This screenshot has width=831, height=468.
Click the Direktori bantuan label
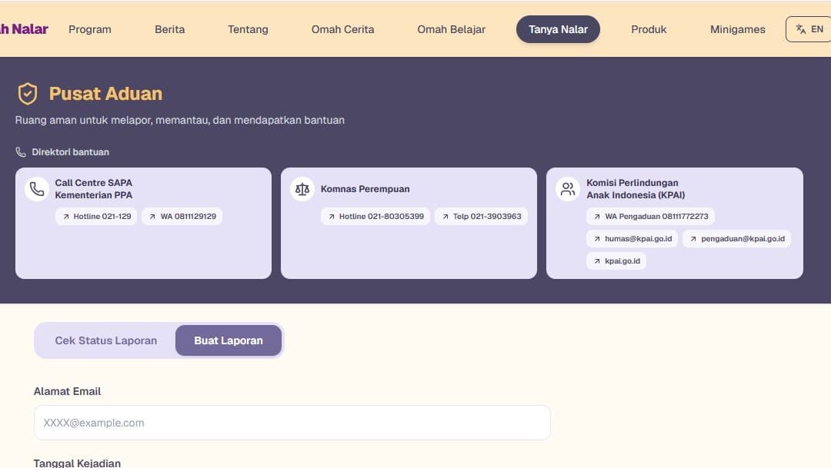point(71,152)
